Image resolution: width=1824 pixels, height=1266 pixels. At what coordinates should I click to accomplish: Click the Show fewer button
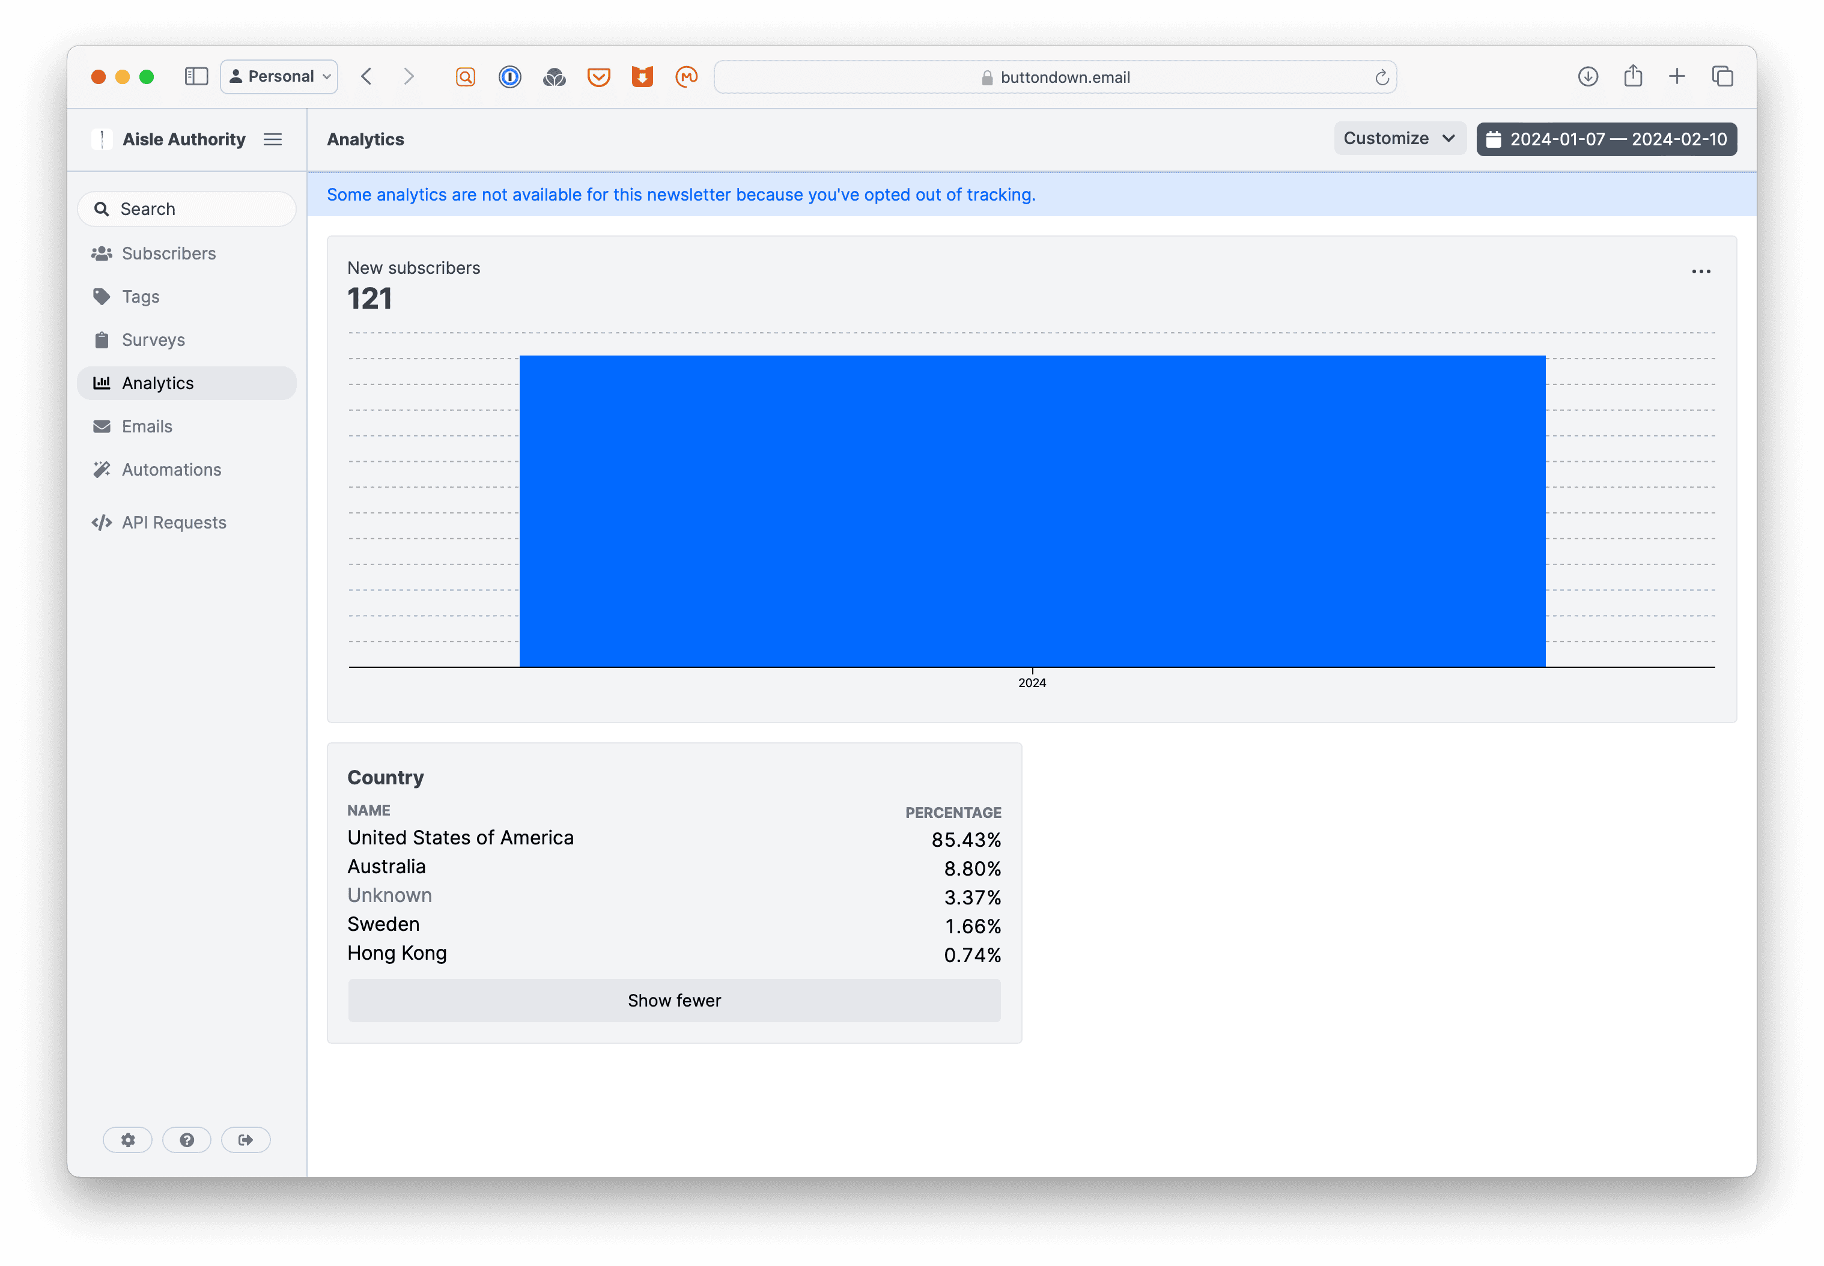(x=673, y=1001)
